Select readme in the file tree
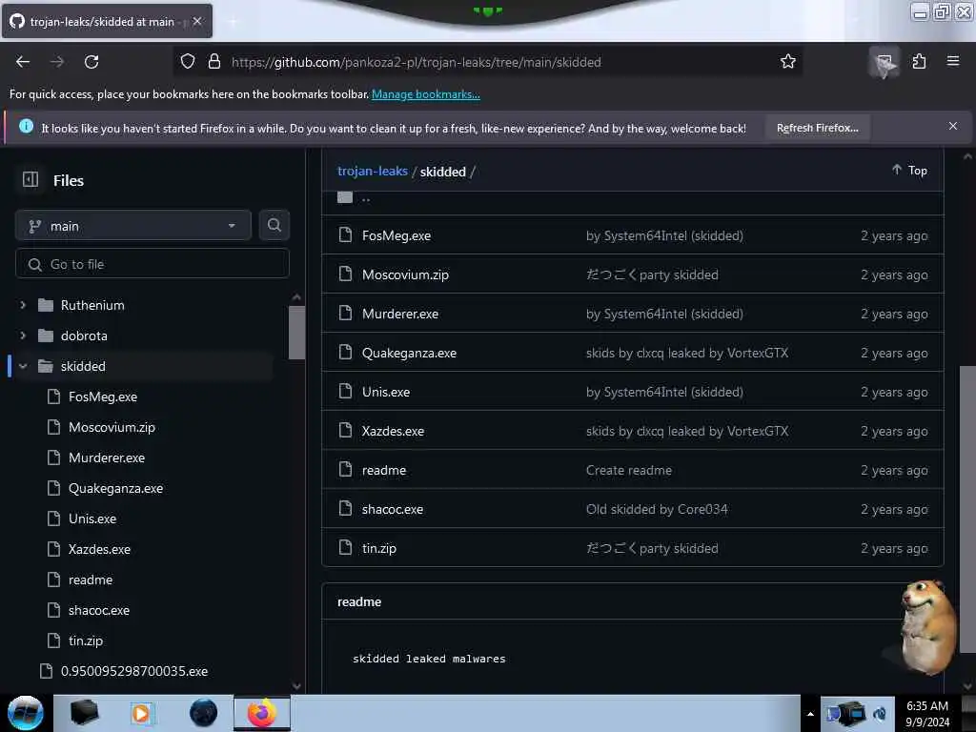The image size is (976, 732). (91, 579)
